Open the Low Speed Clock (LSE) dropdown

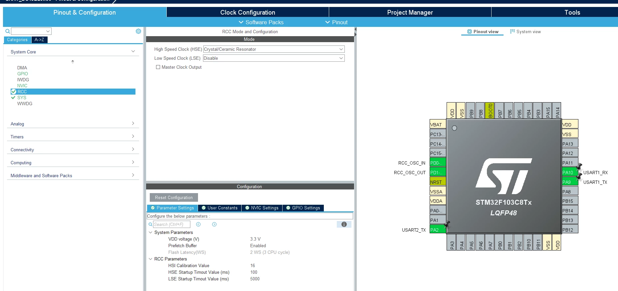click(274, 58)
